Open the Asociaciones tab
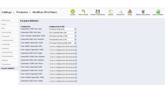The height and width of the screenshot is (93, 165). click(x=9, y=32)
